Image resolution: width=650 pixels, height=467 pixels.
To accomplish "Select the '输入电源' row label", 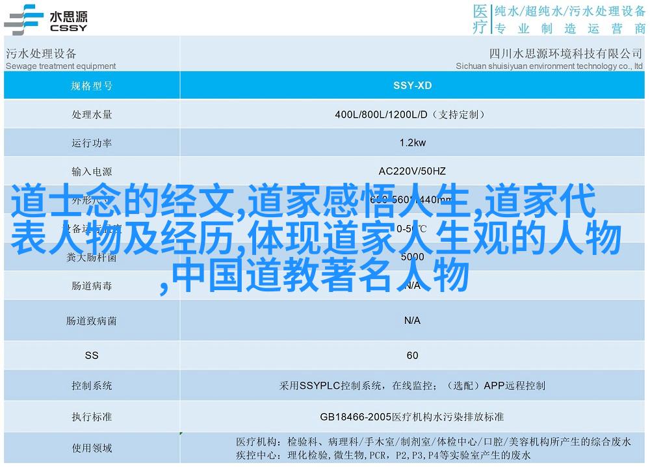I will [x=92, y=171].
